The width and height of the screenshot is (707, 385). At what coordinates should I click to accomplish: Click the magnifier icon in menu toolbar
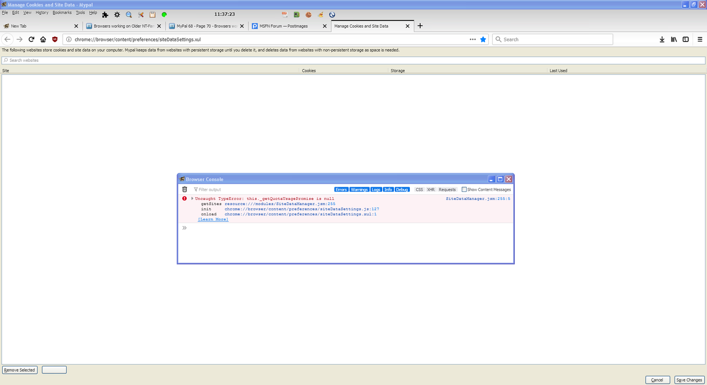129,14
